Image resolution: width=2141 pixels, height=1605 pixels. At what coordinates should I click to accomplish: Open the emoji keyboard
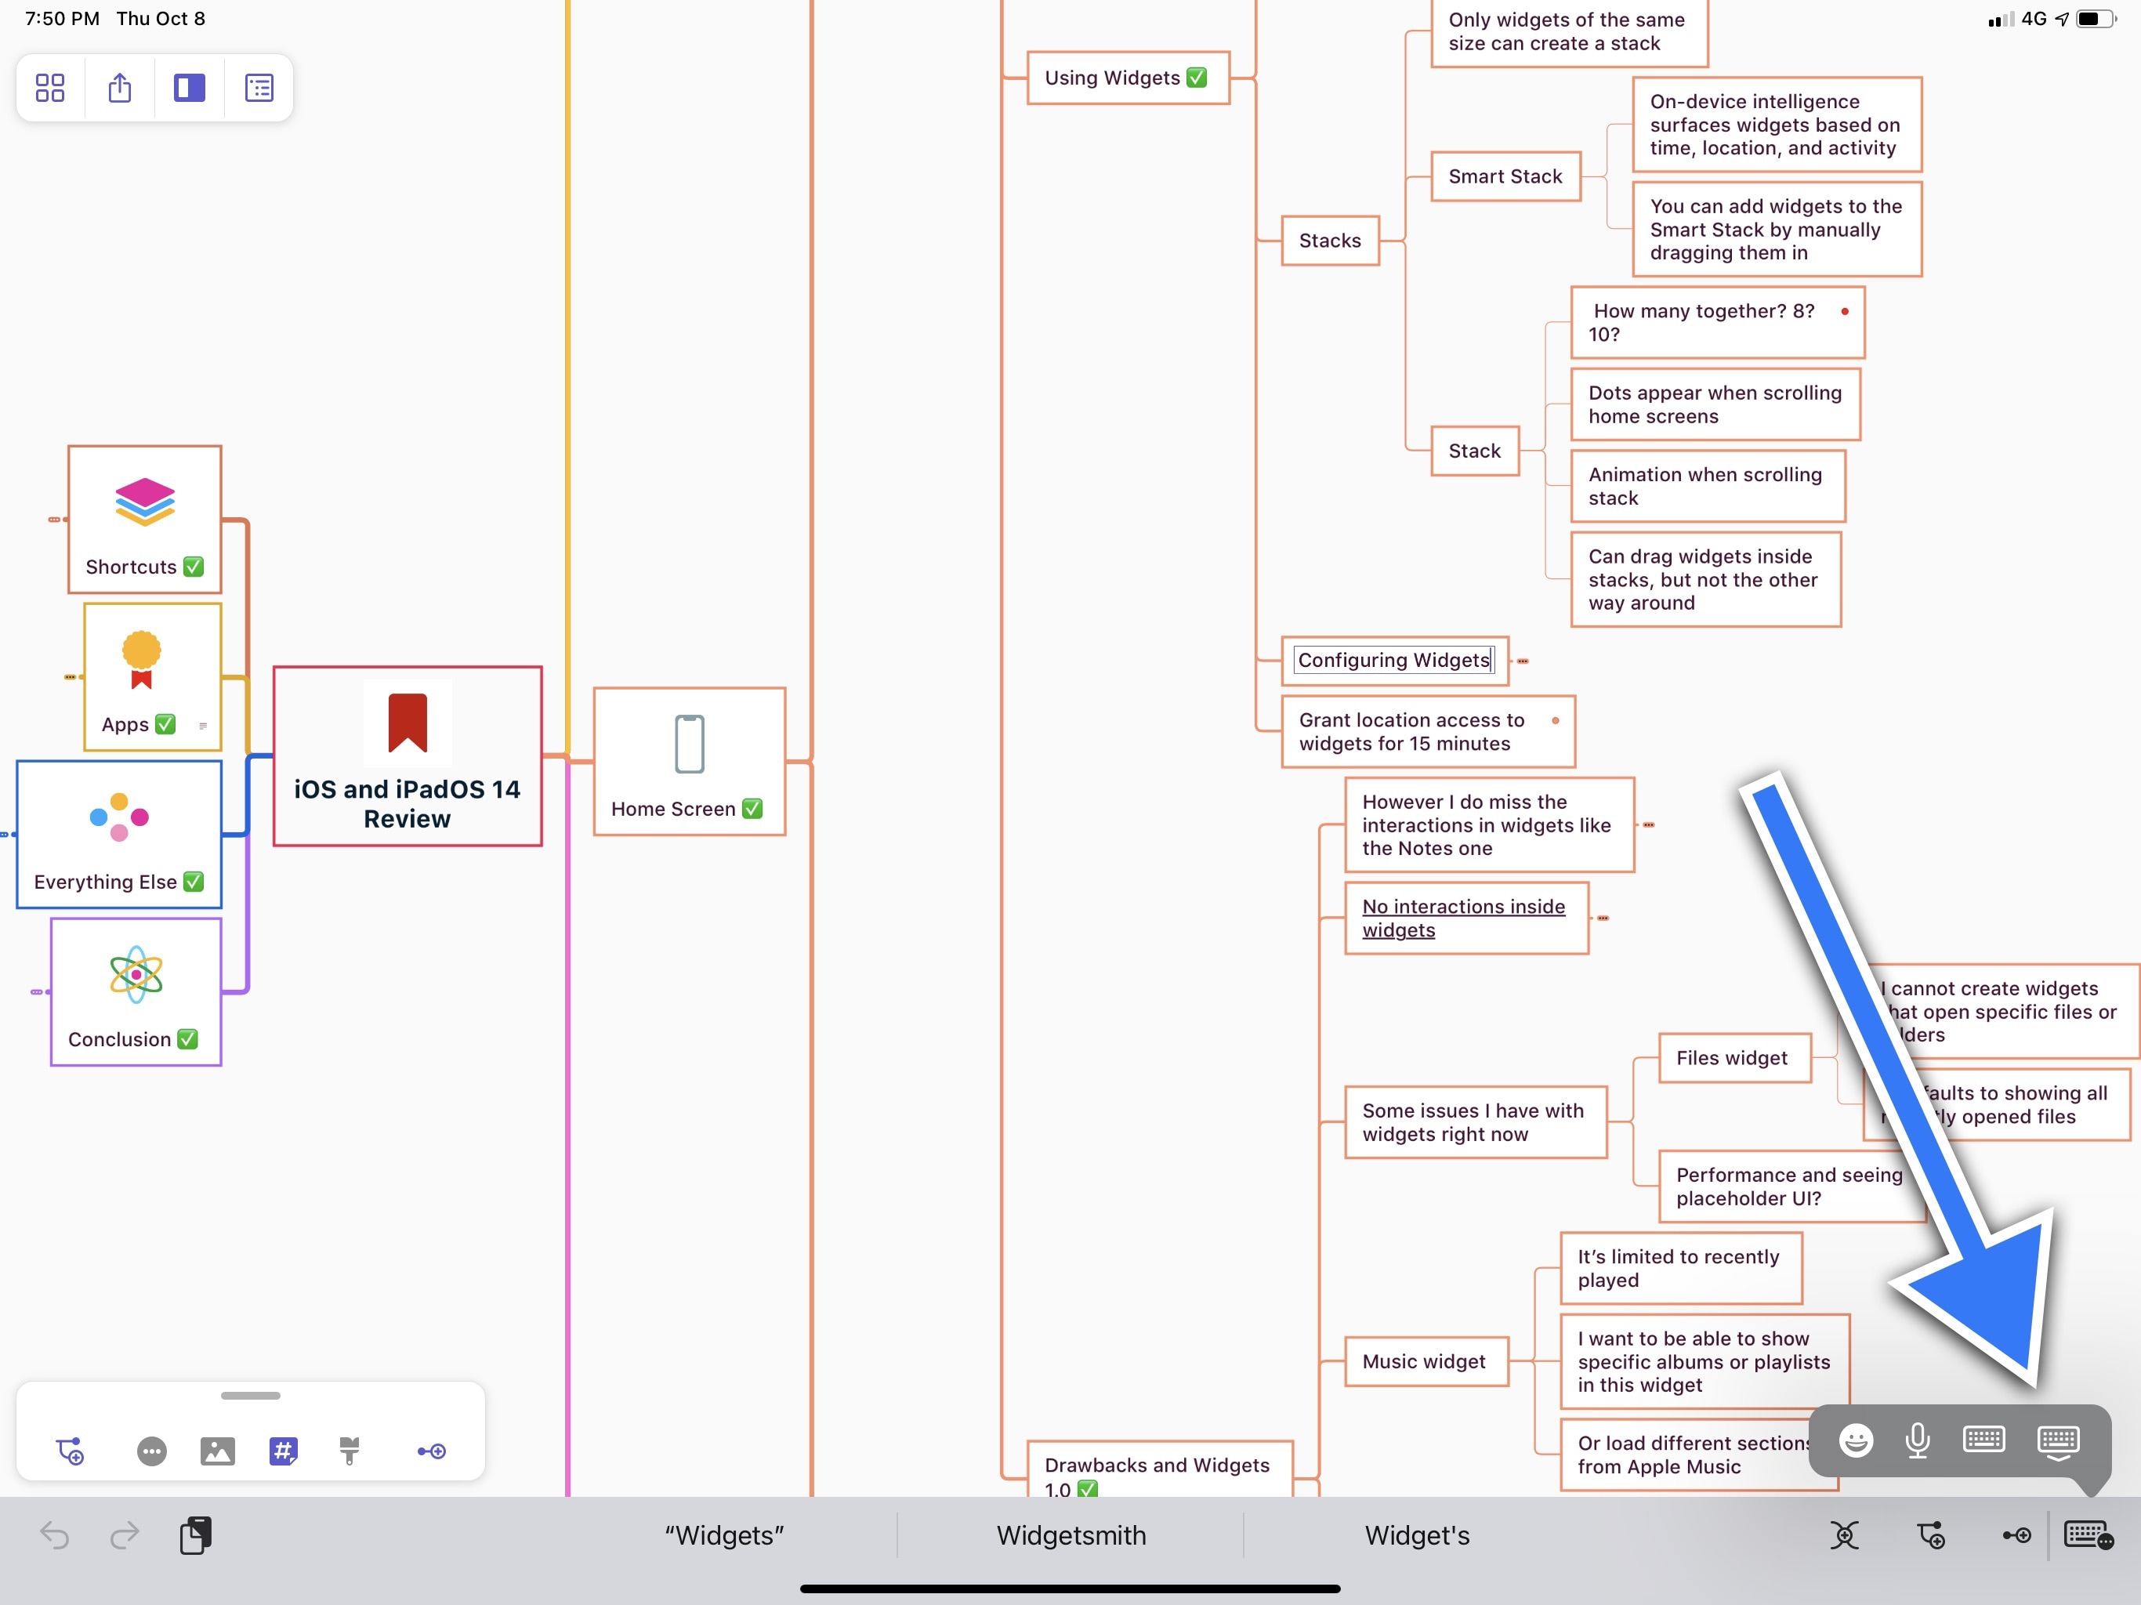click(x=1856, y=1441)
